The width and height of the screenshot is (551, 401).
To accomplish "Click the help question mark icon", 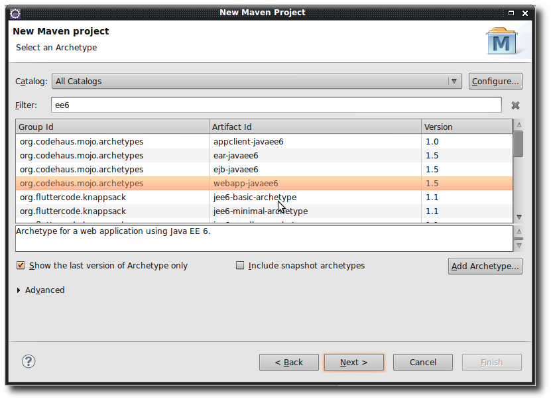I will tap(29, 361).
